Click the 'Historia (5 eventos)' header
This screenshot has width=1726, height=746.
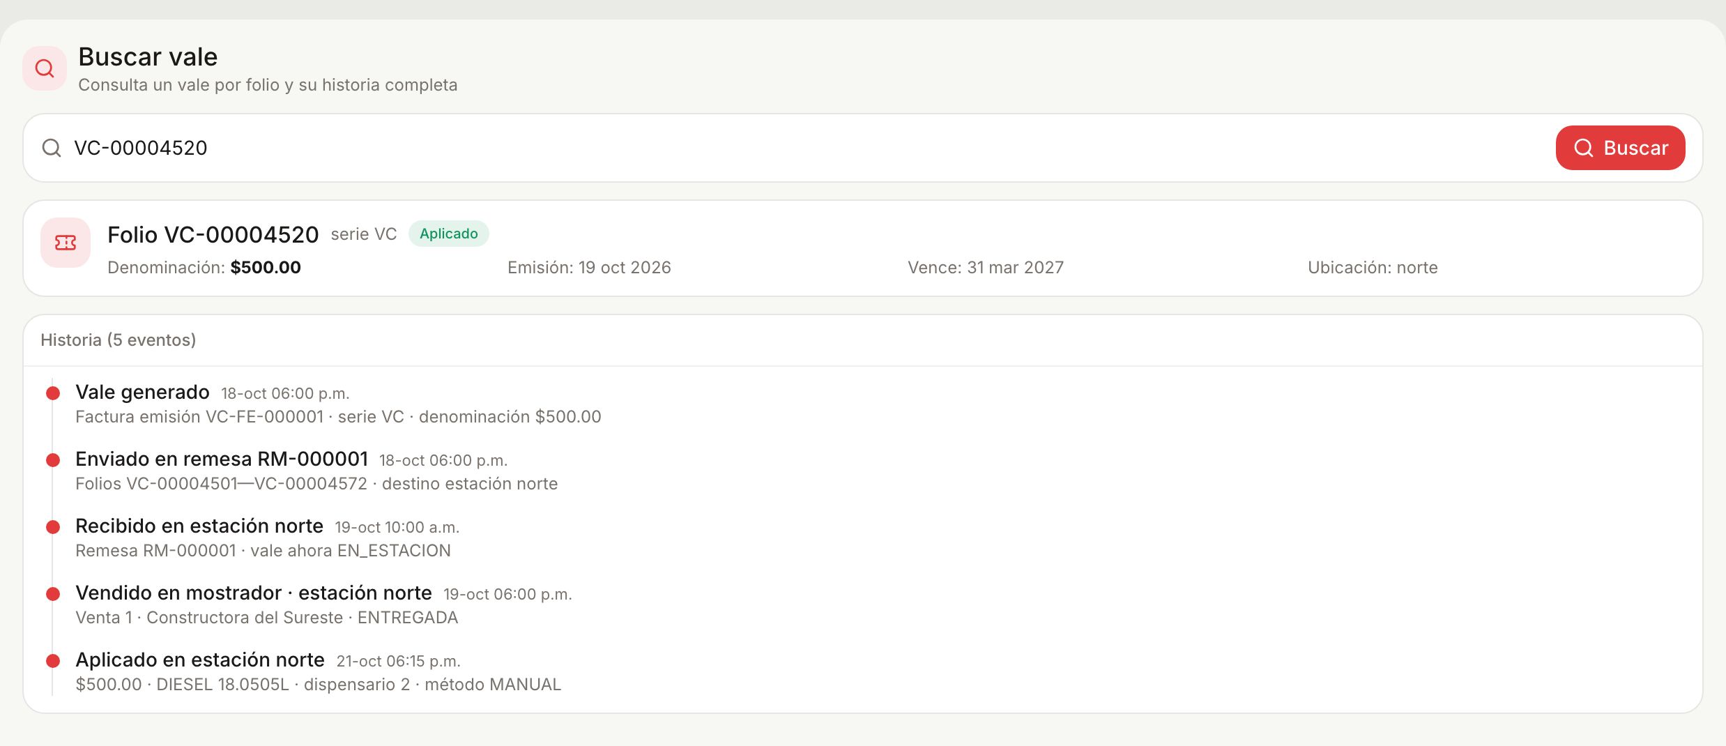click(x=119, y=340)
